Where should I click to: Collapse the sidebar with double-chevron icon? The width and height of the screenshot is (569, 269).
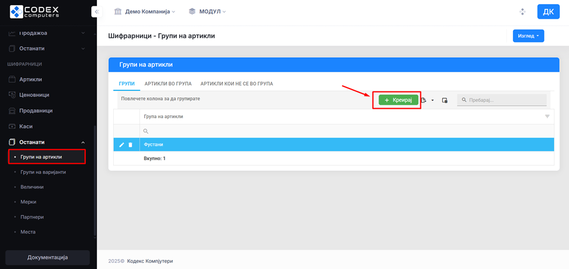(x=97, y=12)
